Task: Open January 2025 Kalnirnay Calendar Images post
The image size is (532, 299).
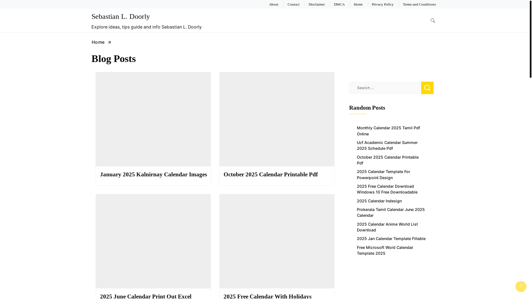Action: coord(154,174)
